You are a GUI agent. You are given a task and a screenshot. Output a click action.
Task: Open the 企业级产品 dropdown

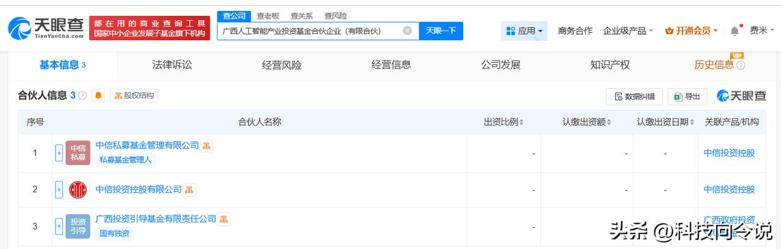coord(628,30)
